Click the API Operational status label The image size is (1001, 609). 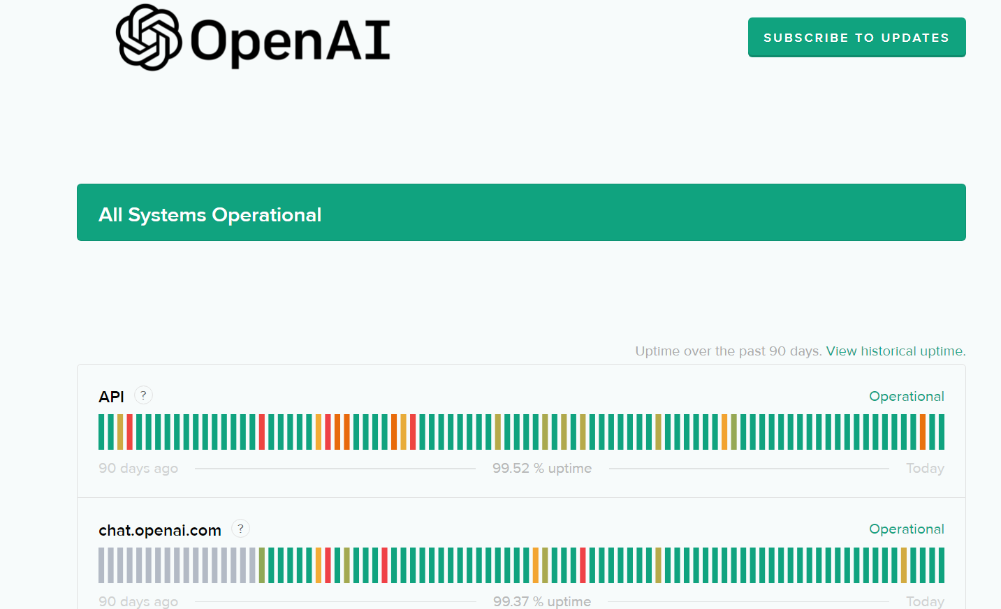tap(906, 397)
